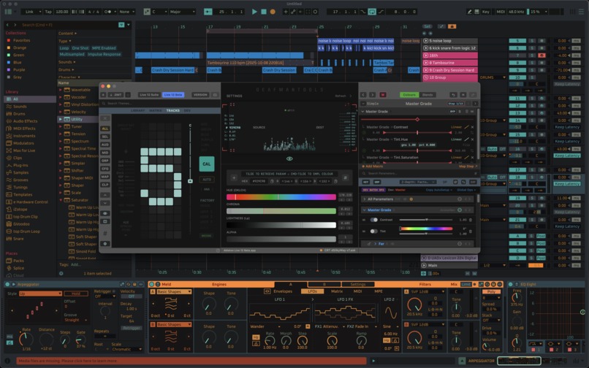Expand the Vocoder folder in browser
Viewport: 589px width, 368px height.
pos(61,97)
